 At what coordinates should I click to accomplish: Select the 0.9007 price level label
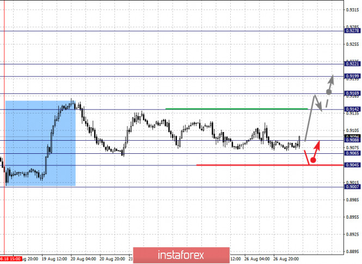[352, 187]
